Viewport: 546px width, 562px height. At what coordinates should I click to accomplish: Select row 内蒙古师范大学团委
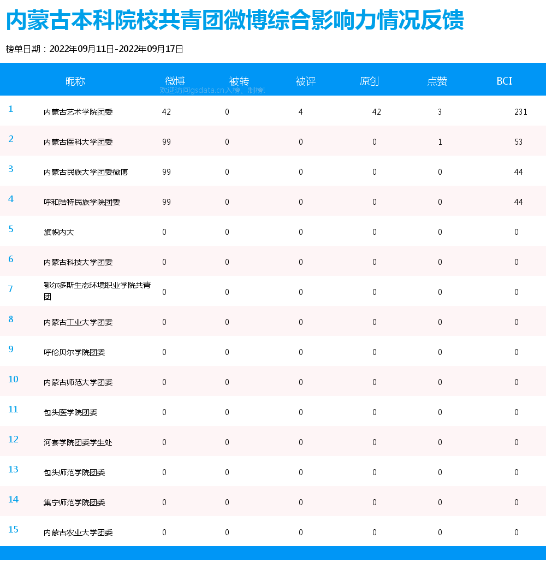[x=273, y=381]
